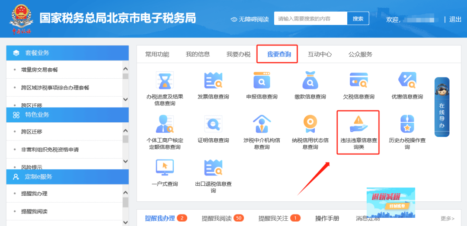Focus the search input field
The width and height of the screenshot is (467, 226).
coord(310,19)
